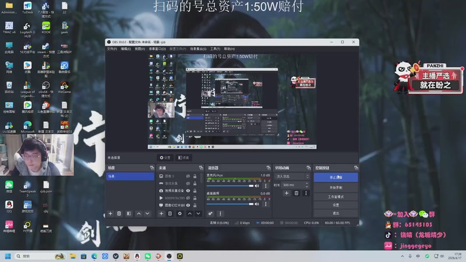466x262 pixels.
Task: Open the 帮助(H) menu
Action: (229, 49)
